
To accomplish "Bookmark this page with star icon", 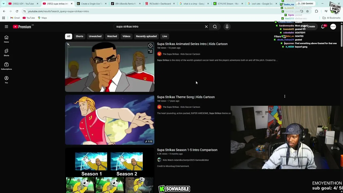I will tap(307, 11).
